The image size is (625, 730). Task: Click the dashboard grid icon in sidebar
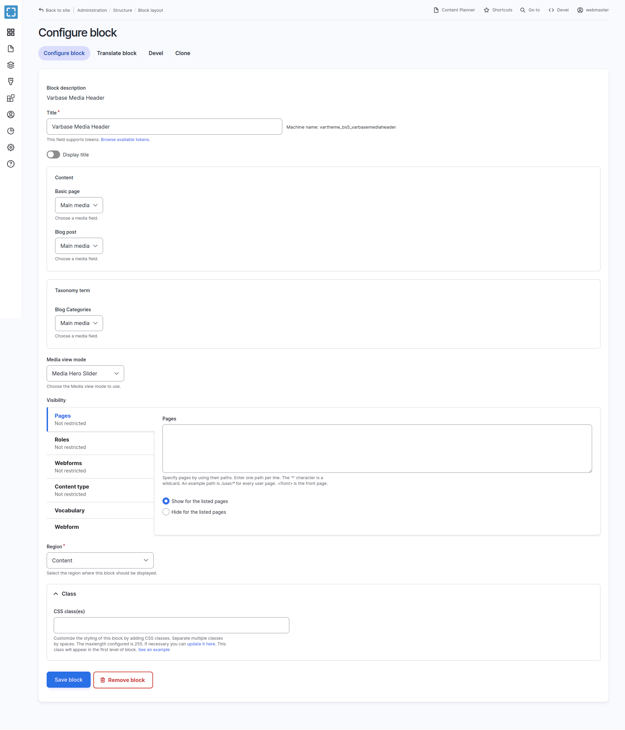click(x=11, y=33)
